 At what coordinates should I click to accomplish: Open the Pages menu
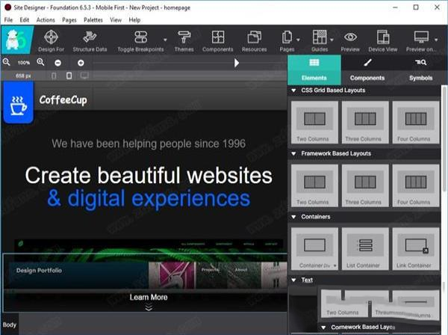(x=69, y=20)
